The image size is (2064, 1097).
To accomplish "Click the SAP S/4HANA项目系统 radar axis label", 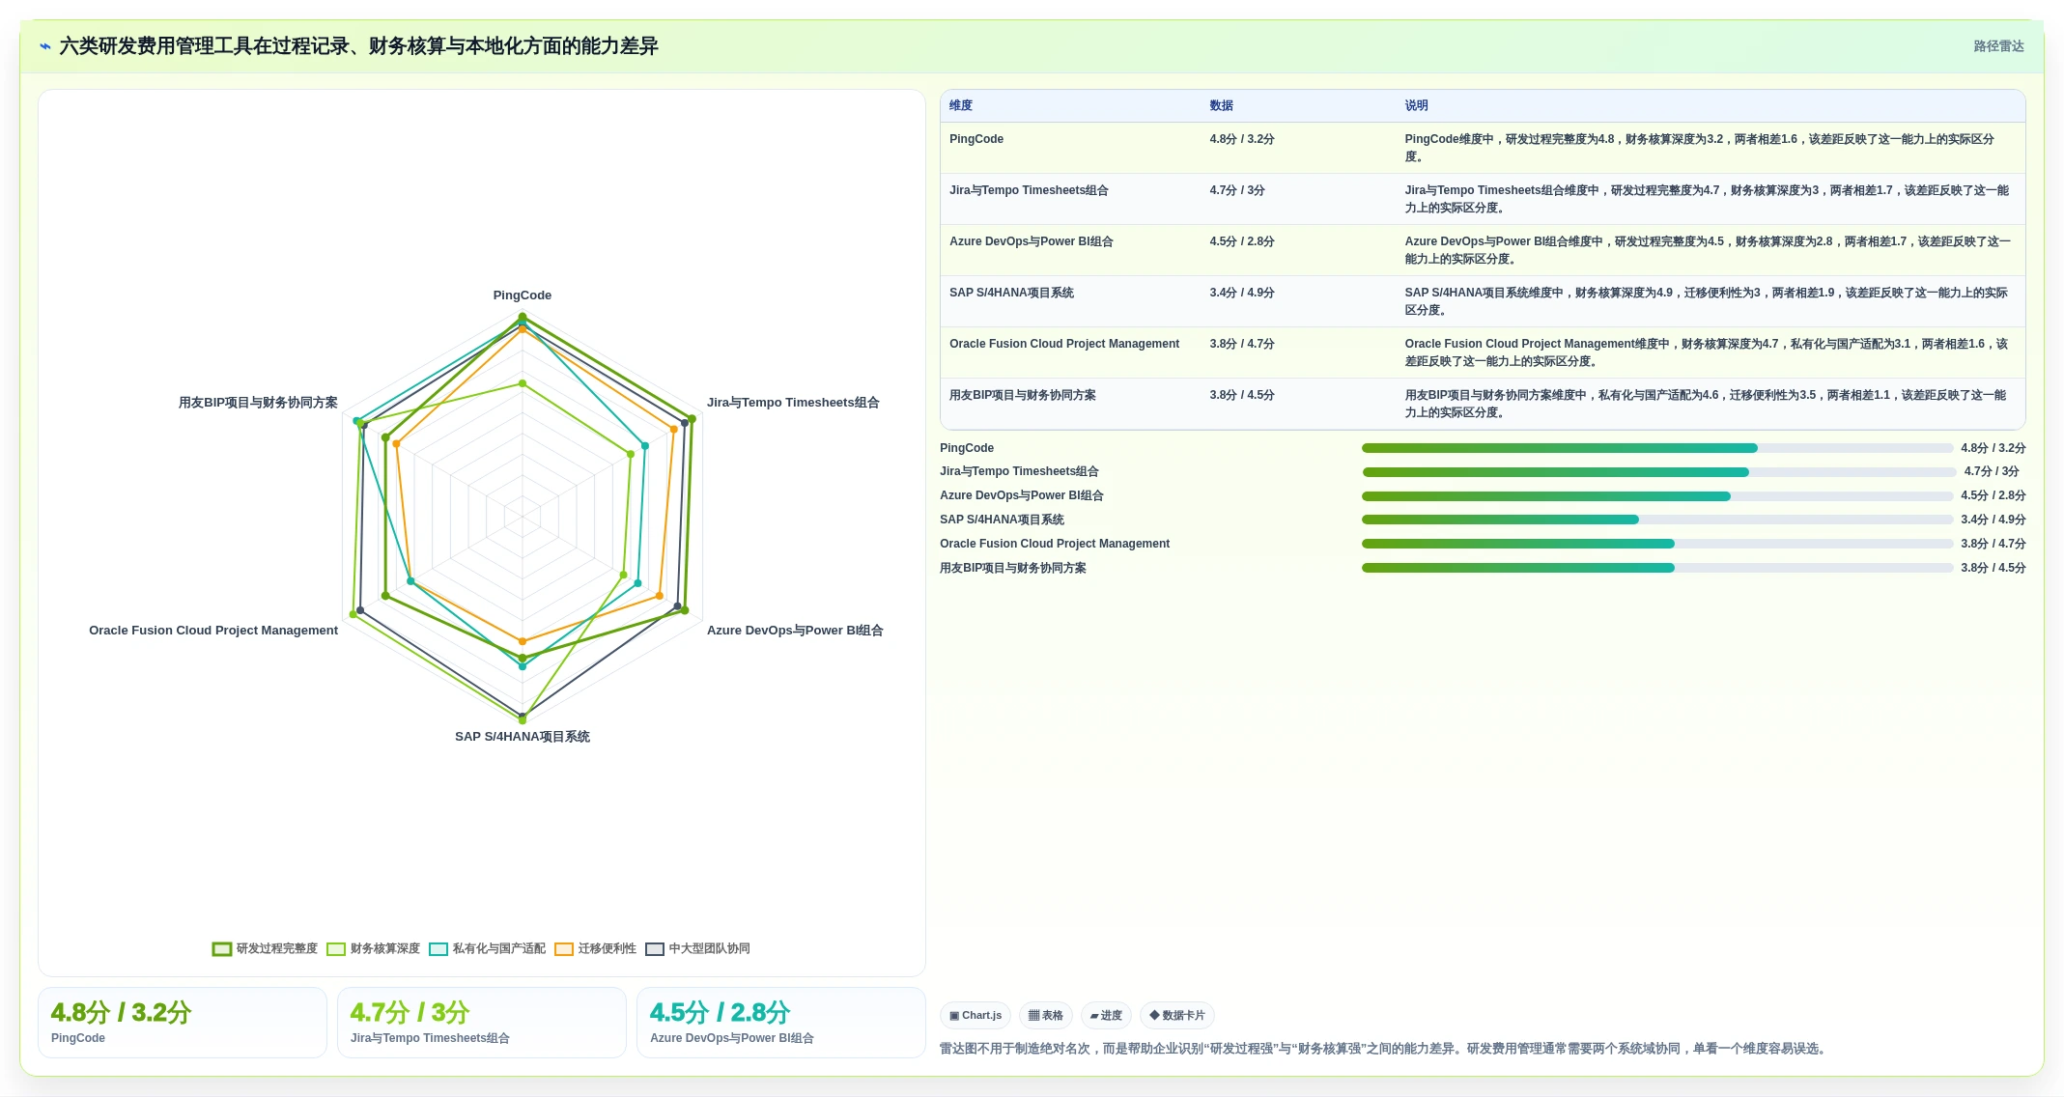I will (523, 738).
